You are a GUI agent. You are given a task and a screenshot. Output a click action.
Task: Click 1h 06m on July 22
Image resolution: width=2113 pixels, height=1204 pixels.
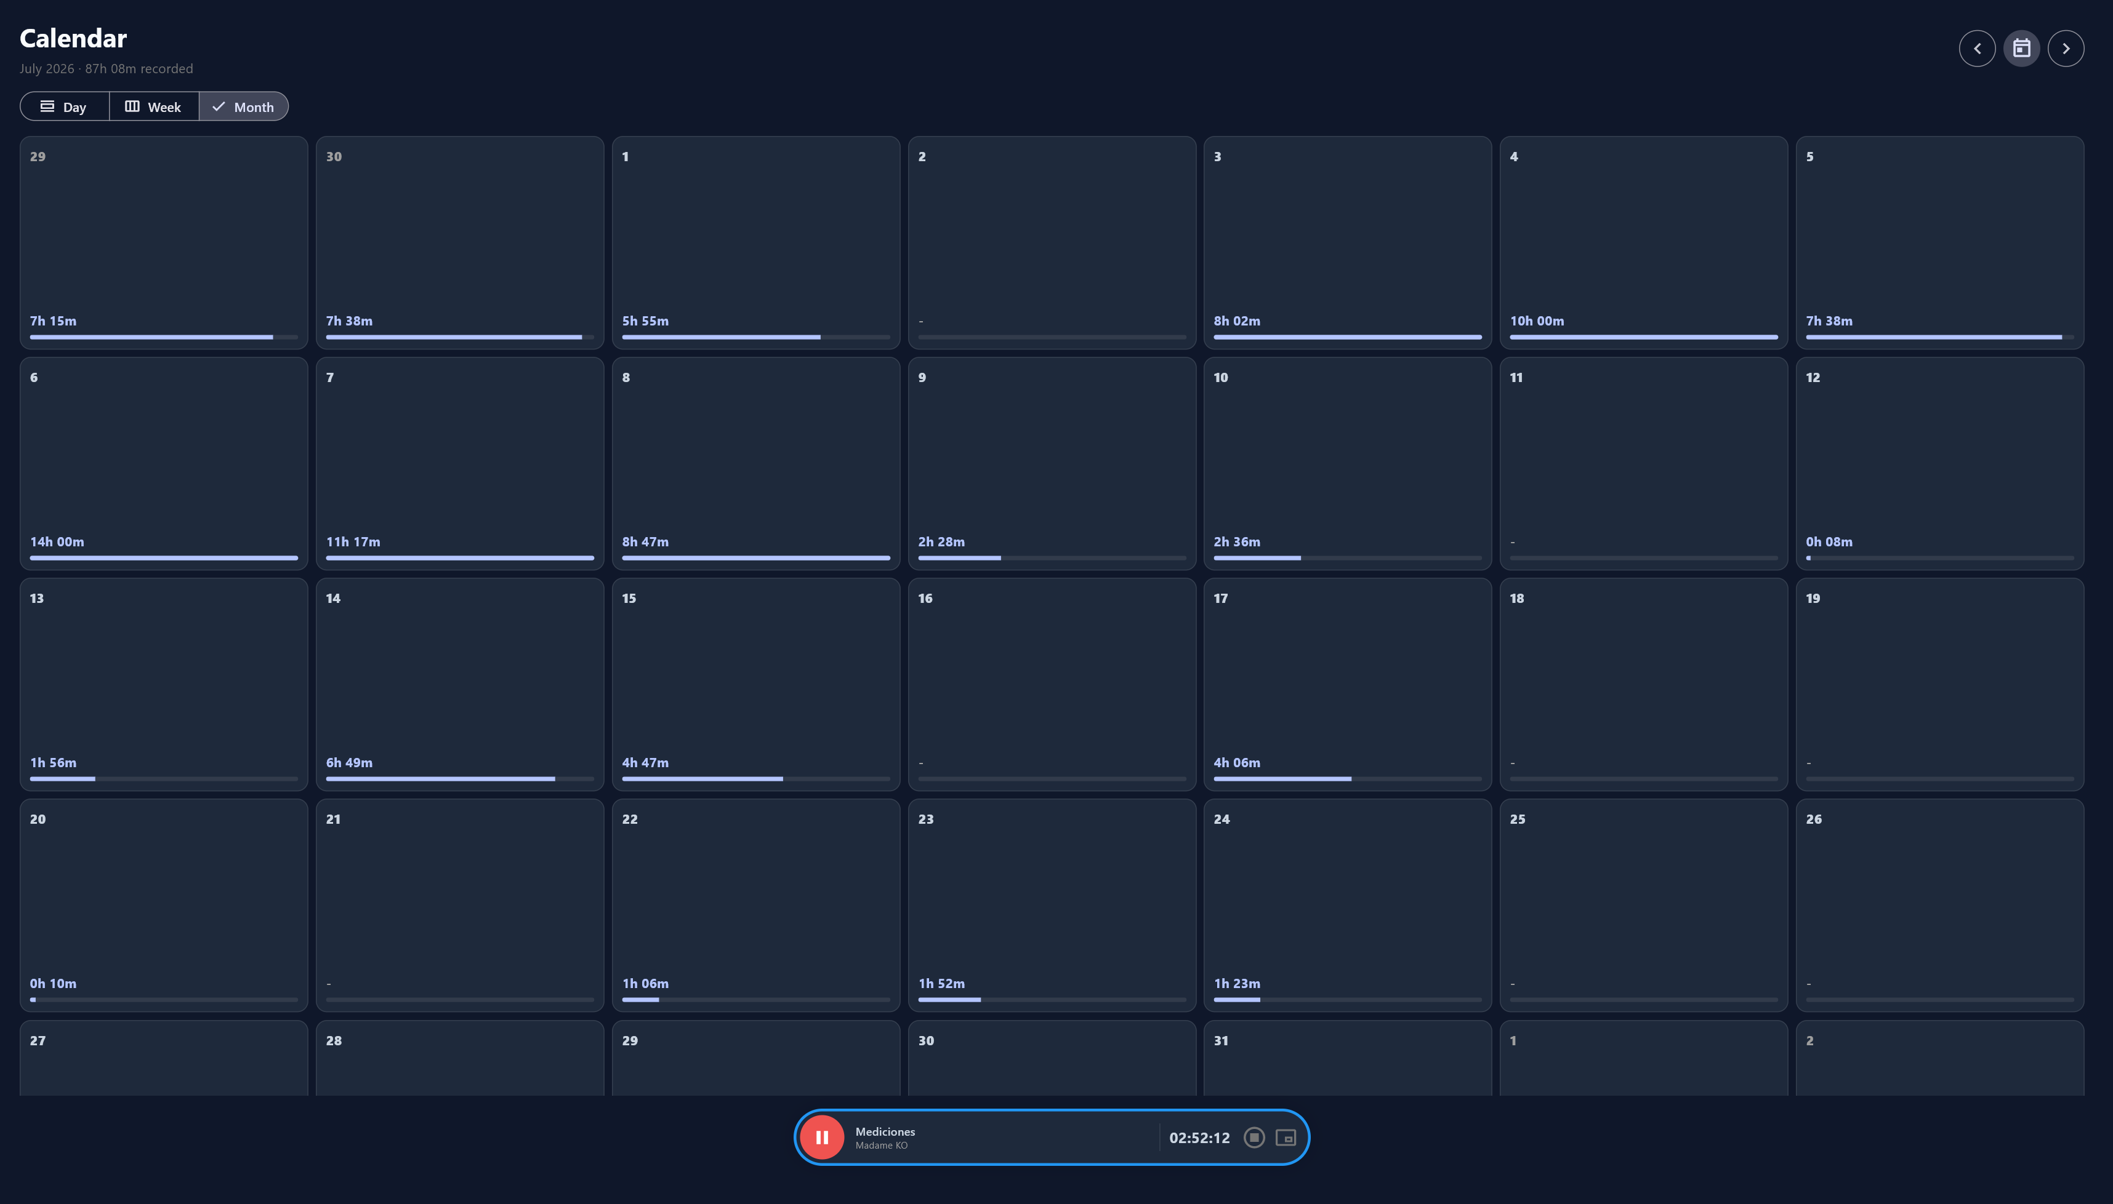645,983
